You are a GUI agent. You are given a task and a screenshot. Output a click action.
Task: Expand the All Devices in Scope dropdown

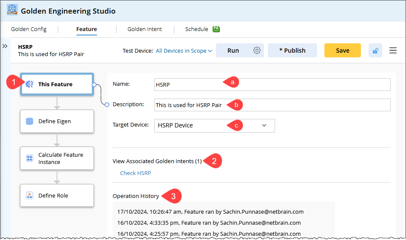pos(184,51)
